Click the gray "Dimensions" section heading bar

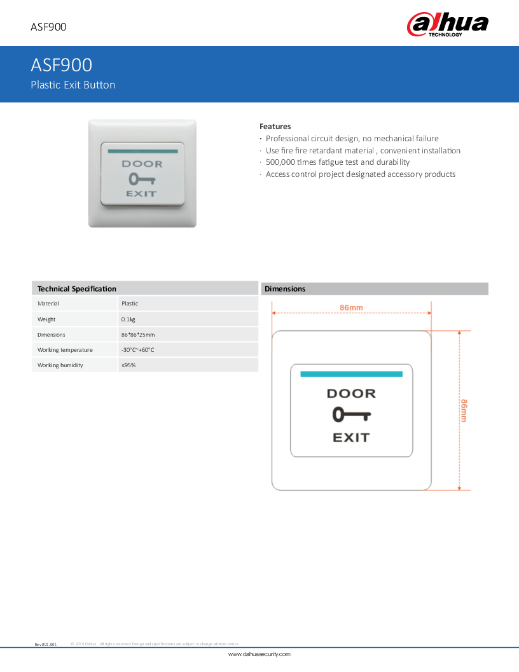coord(375,289)
